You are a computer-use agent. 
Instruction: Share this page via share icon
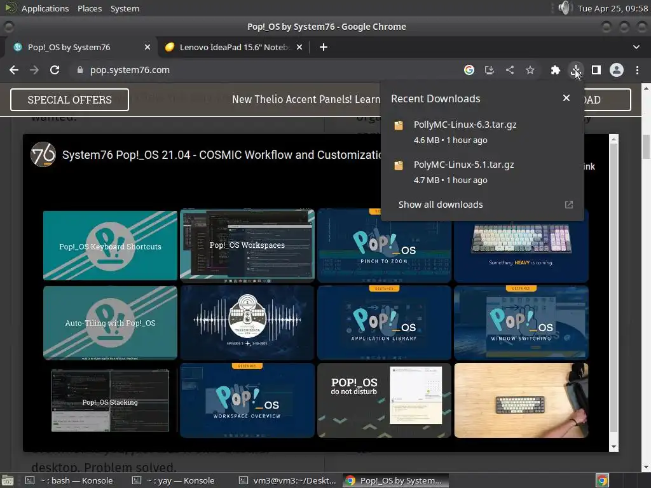pos(510,70)
